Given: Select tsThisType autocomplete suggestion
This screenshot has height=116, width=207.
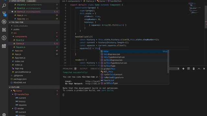Looking at the screenshot, I should pos(134,66).
